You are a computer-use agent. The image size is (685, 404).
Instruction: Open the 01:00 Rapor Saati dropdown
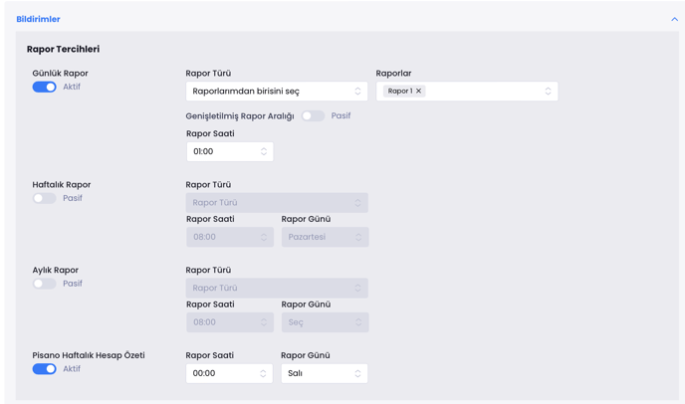pos(229,152)
